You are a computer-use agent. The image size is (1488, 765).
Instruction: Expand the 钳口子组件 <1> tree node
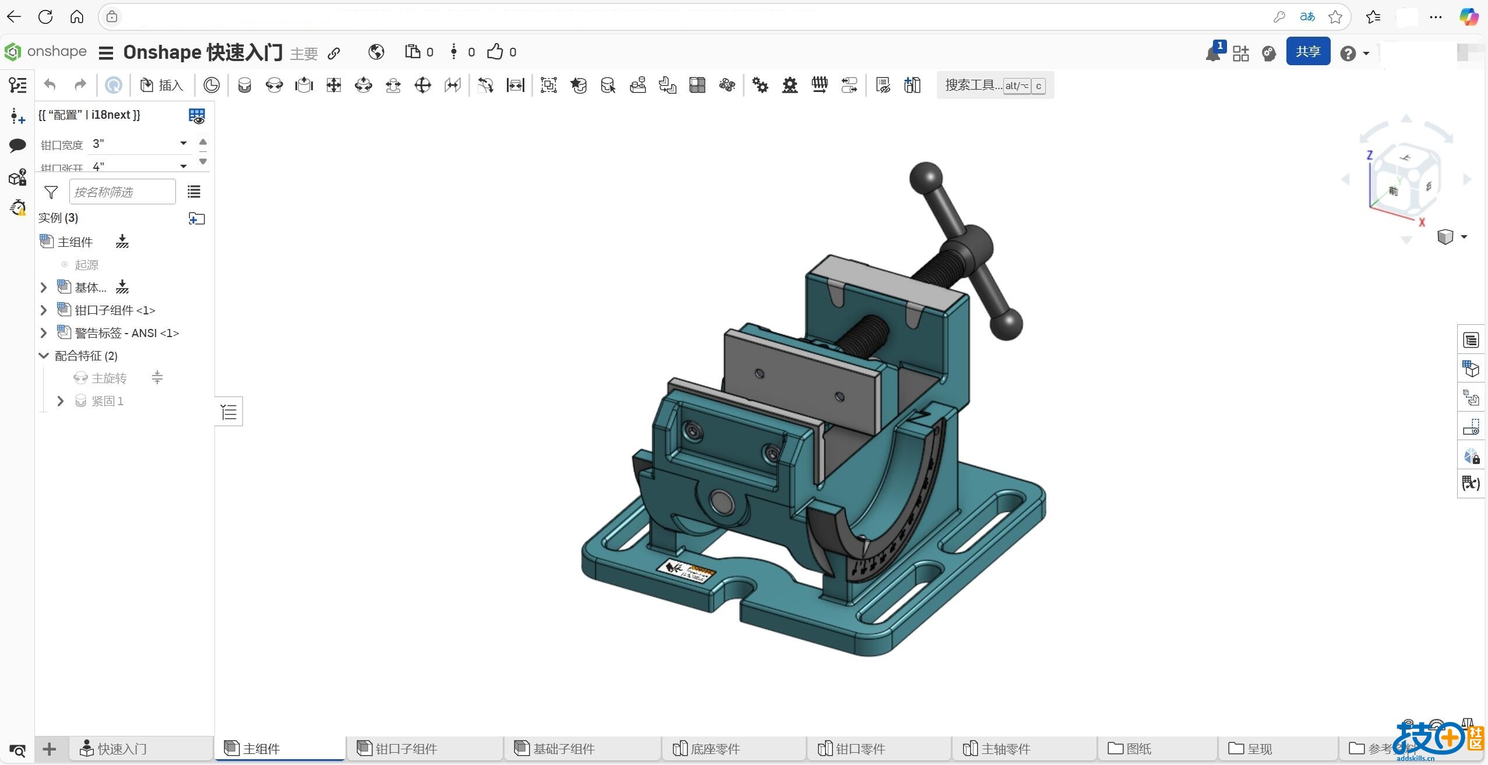point(44,310)
